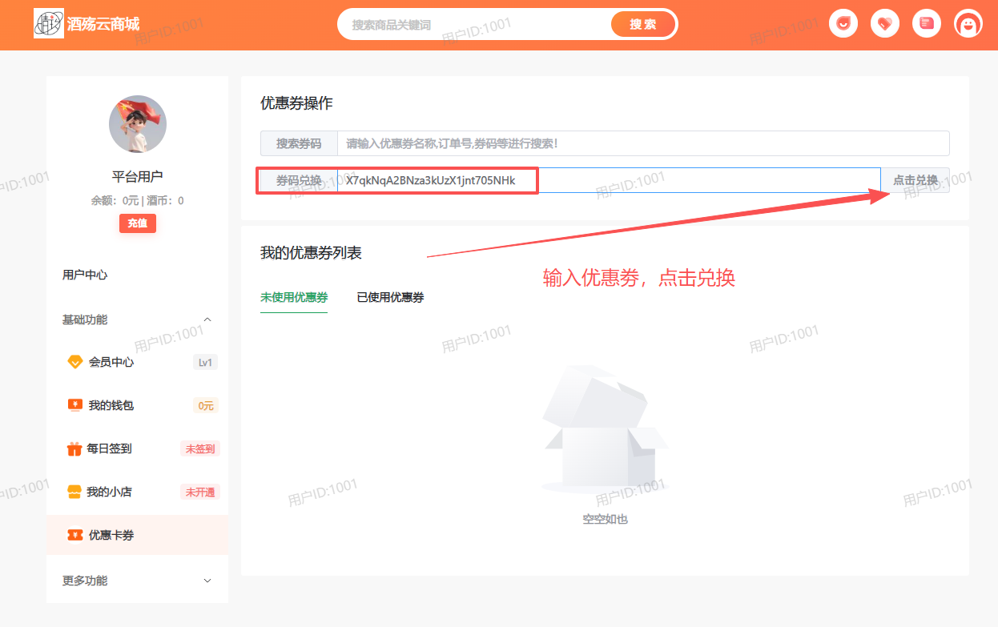Collapse the 基础功能 sidebar section

click(207, 319)
